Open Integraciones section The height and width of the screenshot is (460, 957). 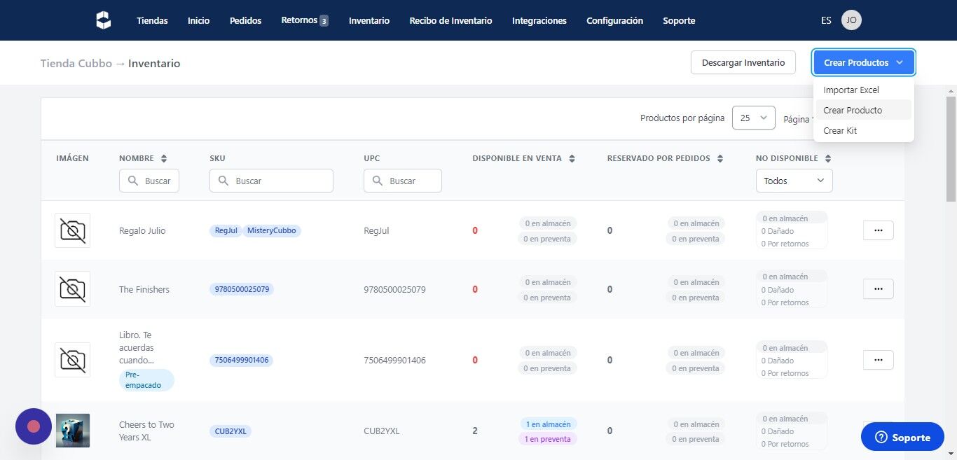pyautogui.click(x=539, y=21)
